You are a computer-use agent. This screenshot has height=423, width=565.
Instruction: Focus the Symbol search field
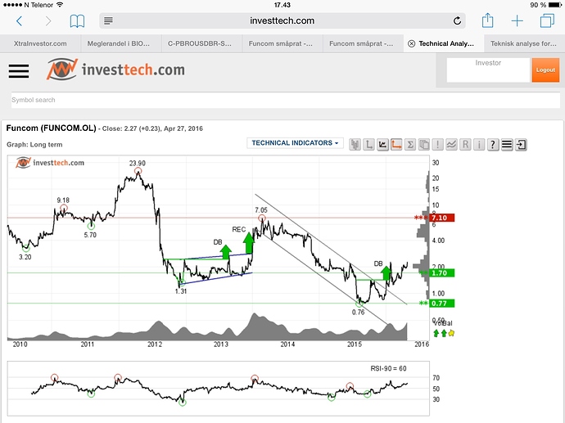pyautogui.click(x=286, y=100)
